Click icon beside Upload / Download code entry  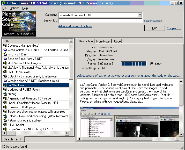pyautogui.click(x=5, y=116)
